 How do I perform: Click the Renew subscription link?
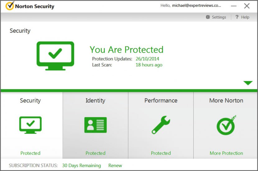click(115, 165)
